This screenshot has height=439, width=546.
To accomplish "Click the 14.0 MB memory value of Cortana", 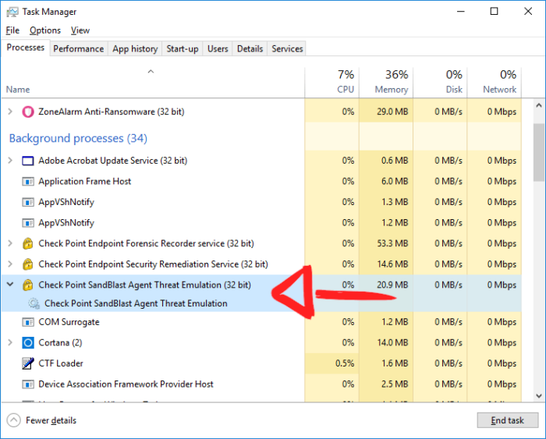I will [392, 343].
